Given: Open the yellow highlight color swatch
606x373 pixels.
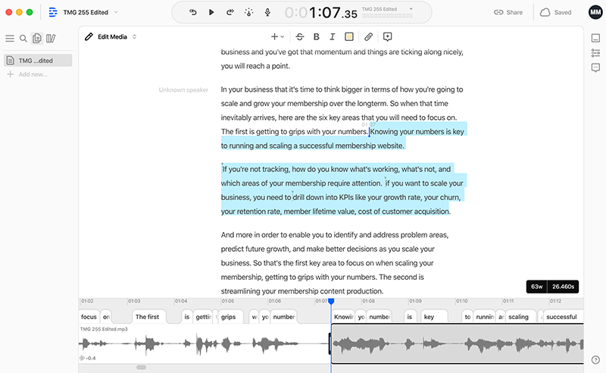Looking at the screenshot, I should (349, 36).
